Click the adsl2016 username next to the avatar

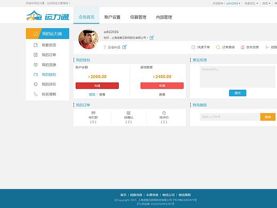[111, 32]
